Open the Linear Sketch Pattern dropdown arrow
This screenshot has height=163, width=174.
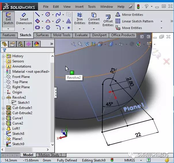(161, 21)
